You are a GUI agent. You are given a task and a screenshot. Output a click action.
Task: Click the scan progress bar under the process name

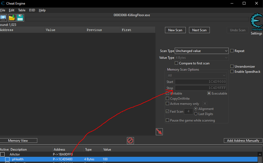coord(137,19)
